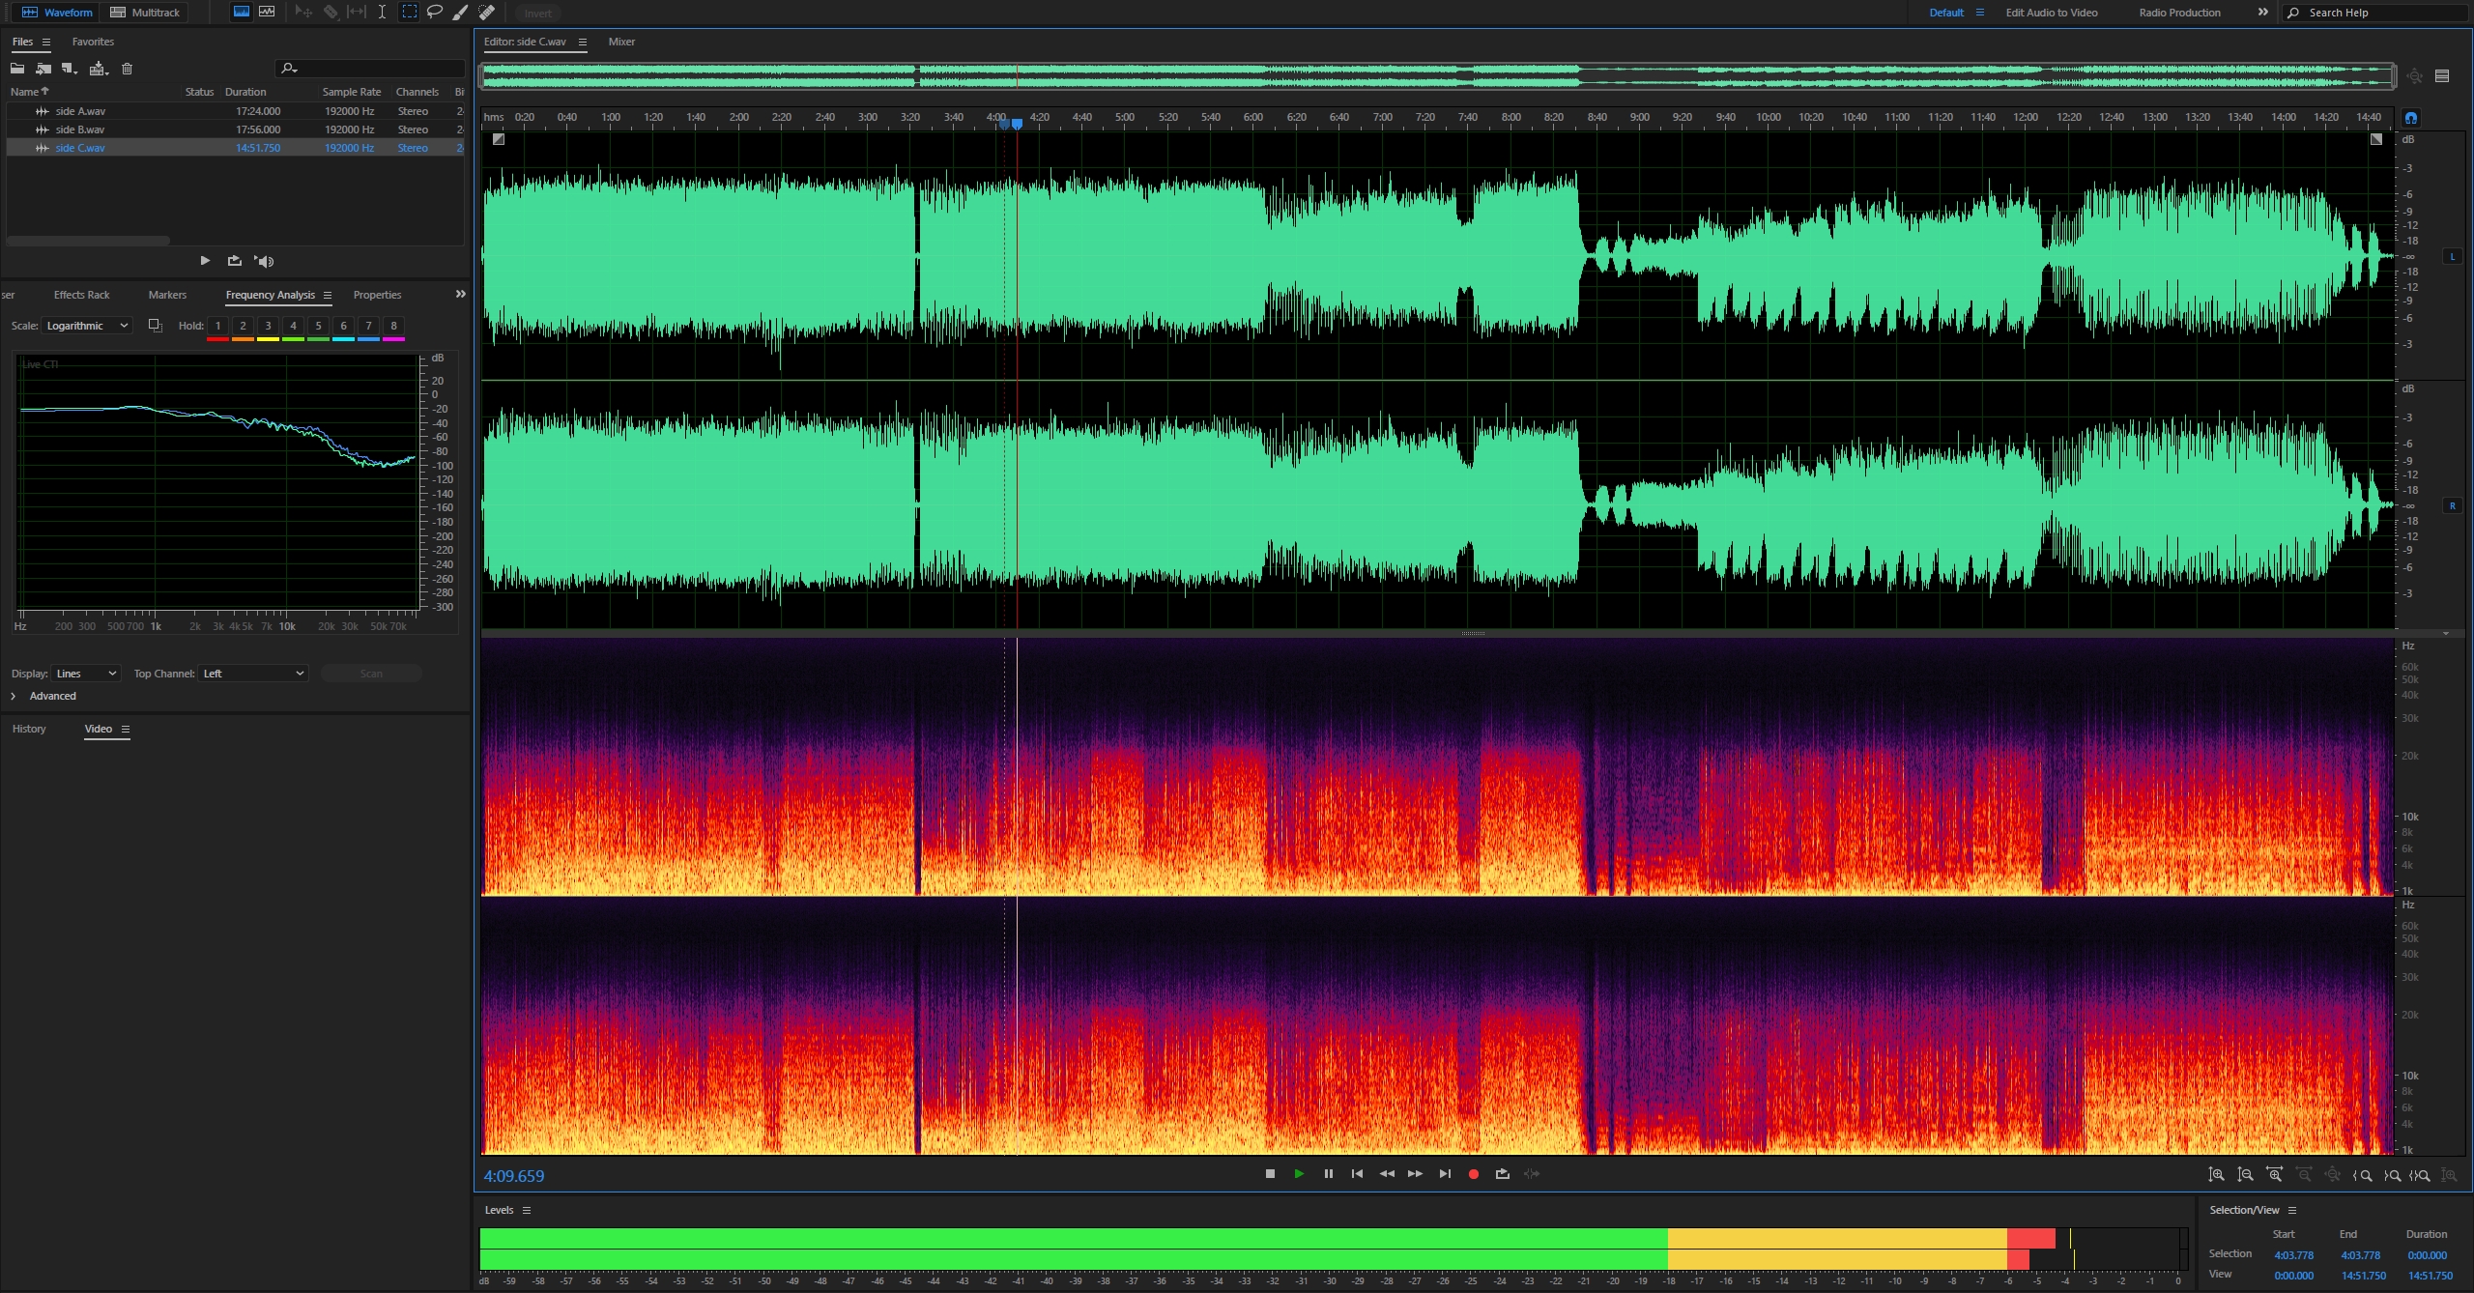Click the red Record button
This screenshot has height=1293, width=2474.
(1473, 1174)
